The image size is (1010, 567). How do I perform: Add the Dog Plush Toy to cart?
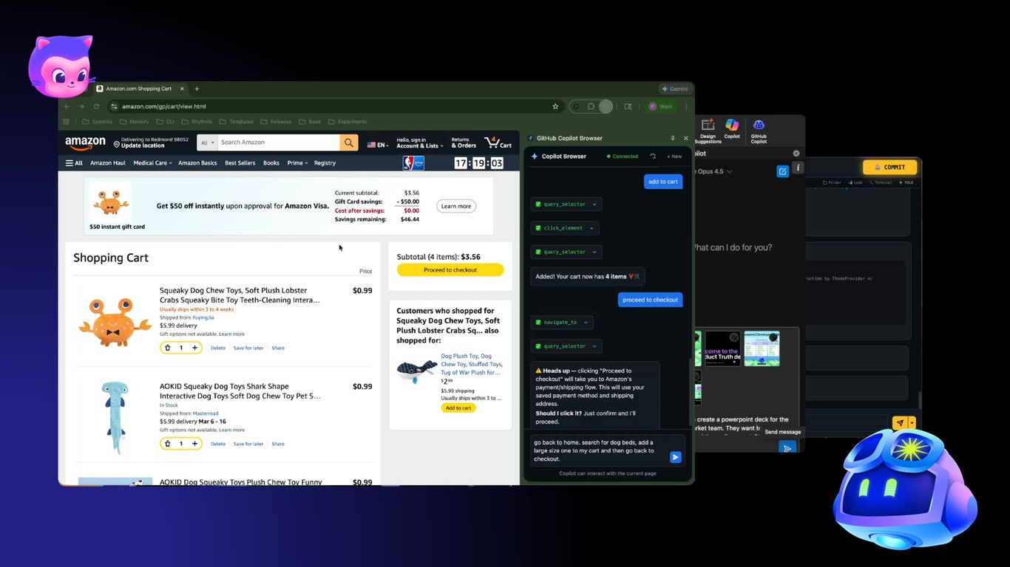click(x=458, y=408)
